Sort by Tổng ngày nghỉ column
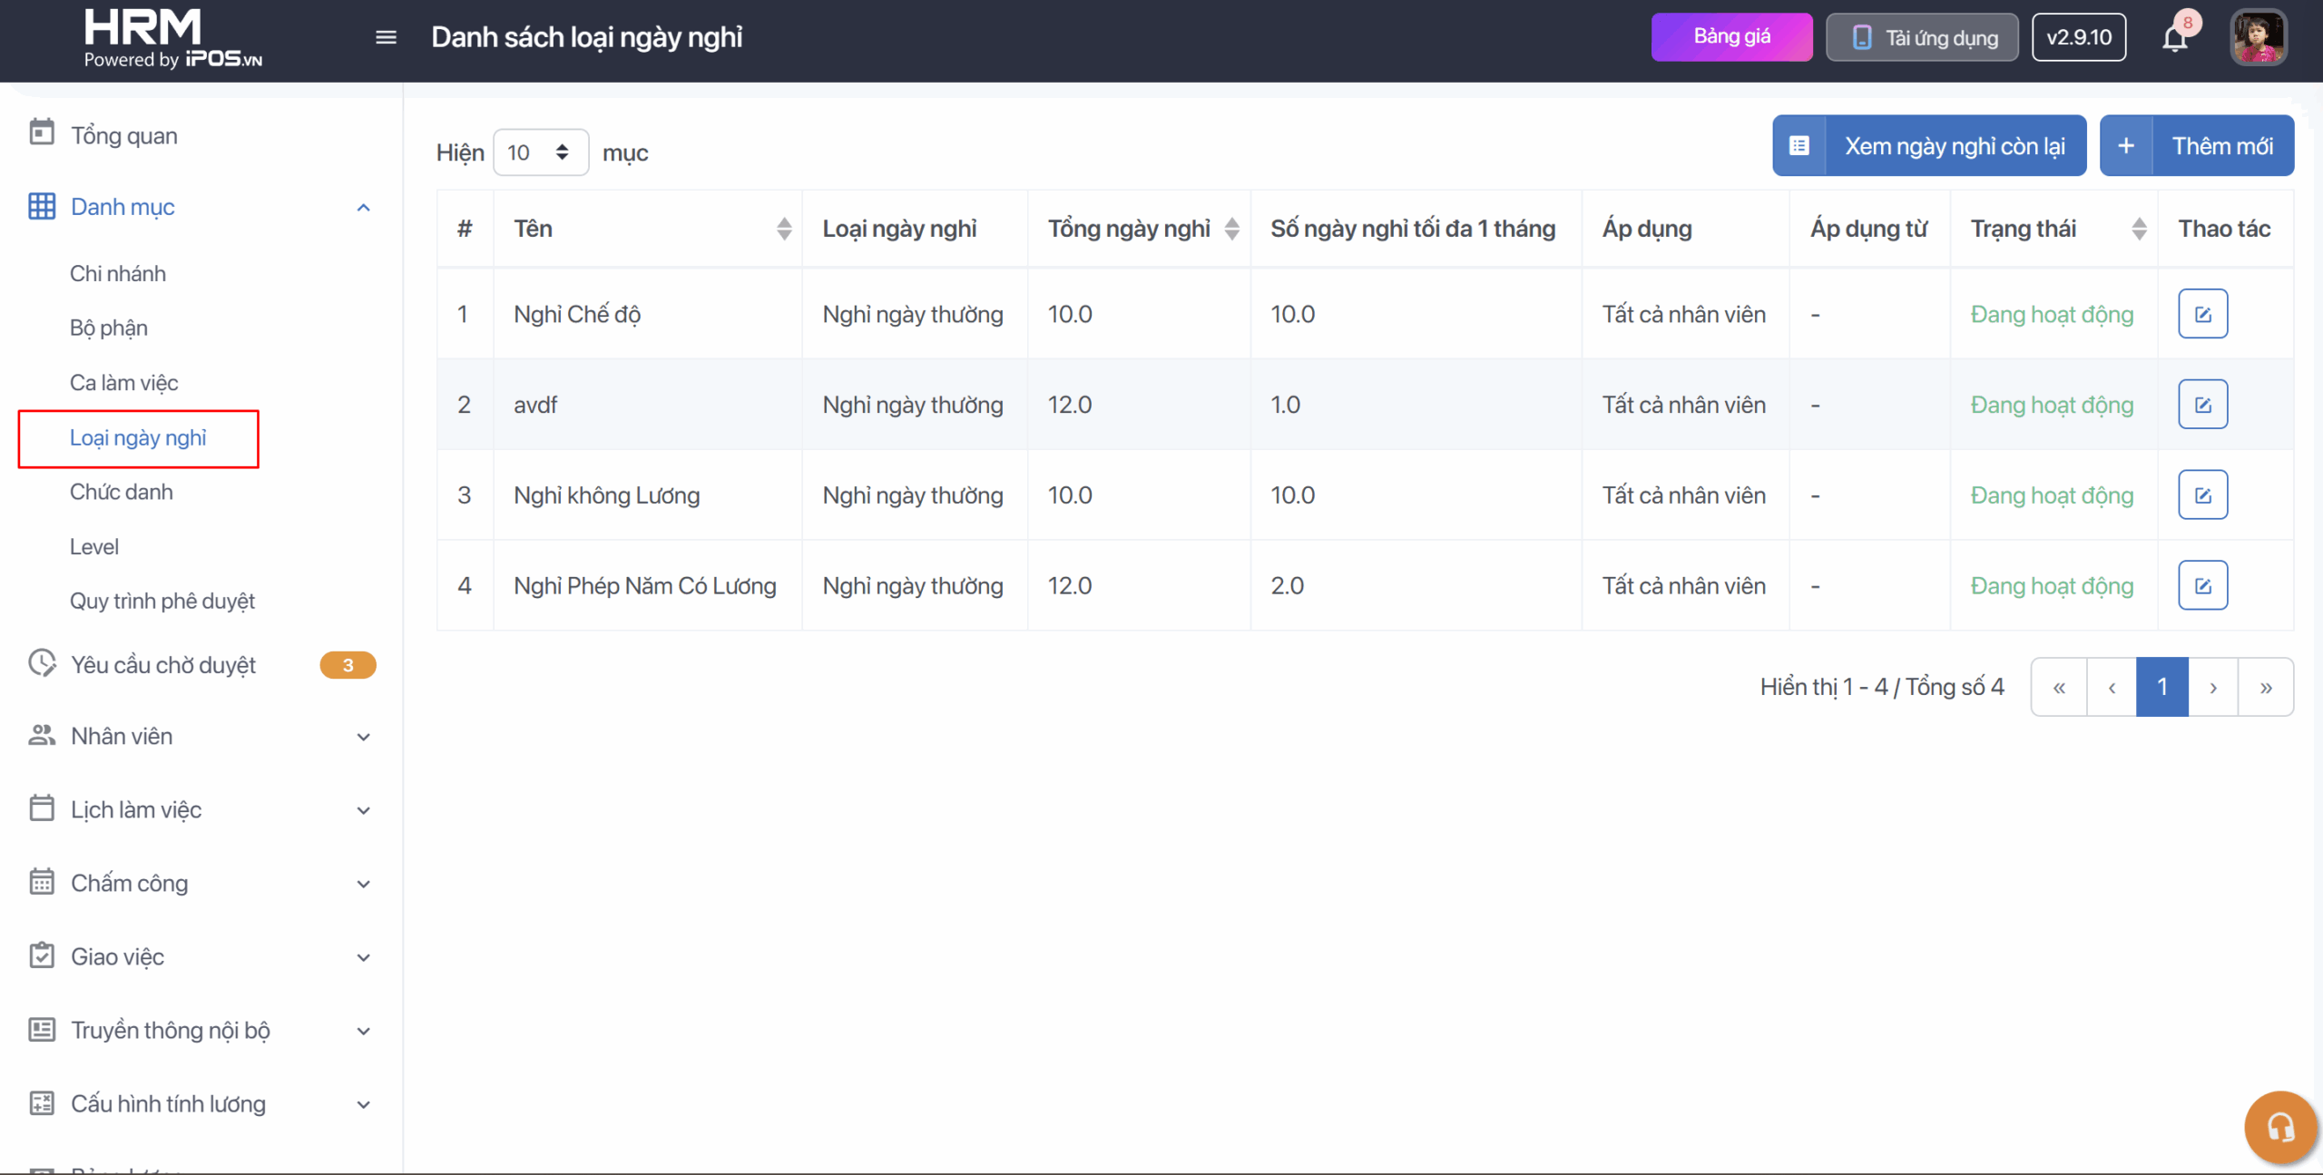This screenshot has height=1175, width=2323. coord(1231,229)
